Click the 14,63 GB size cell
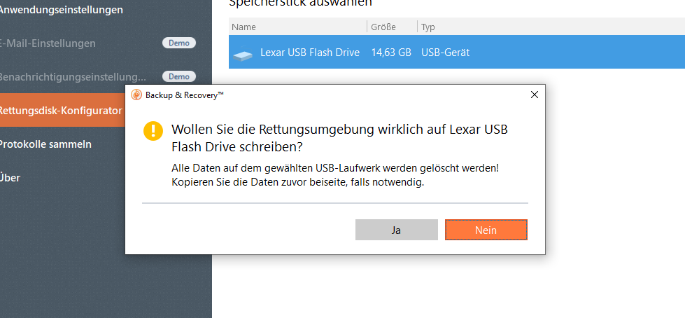 tap(391, 53)
